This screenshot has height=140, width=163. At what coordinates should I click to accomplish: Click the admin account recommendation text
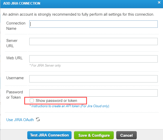78,14
